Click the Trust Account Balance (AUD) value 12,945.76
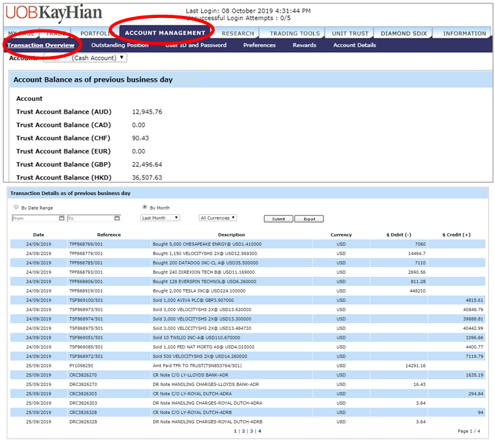495x442 pixels. click(147, 112)
